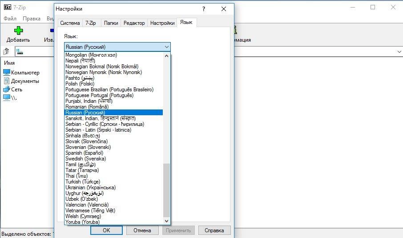Viewport: 403px width, 238px height.
Task: Switch to the Редактор tab
Action: pos(134,23)
